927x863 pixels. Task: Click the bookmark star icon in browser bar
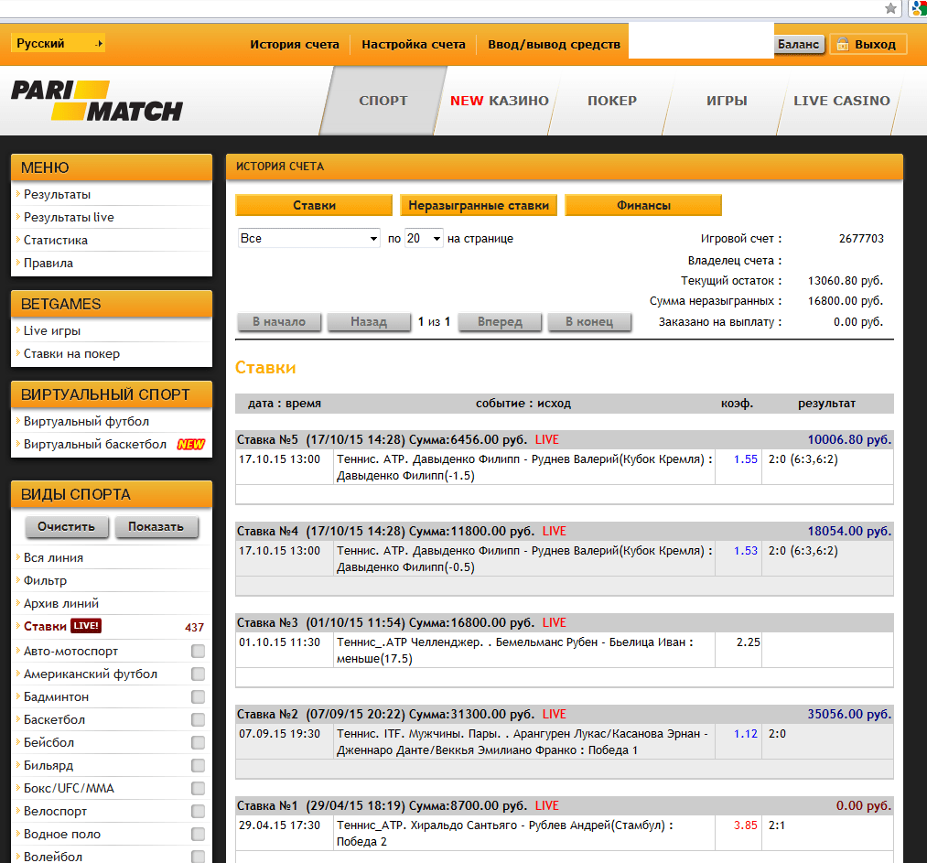(x=890, y=8)
